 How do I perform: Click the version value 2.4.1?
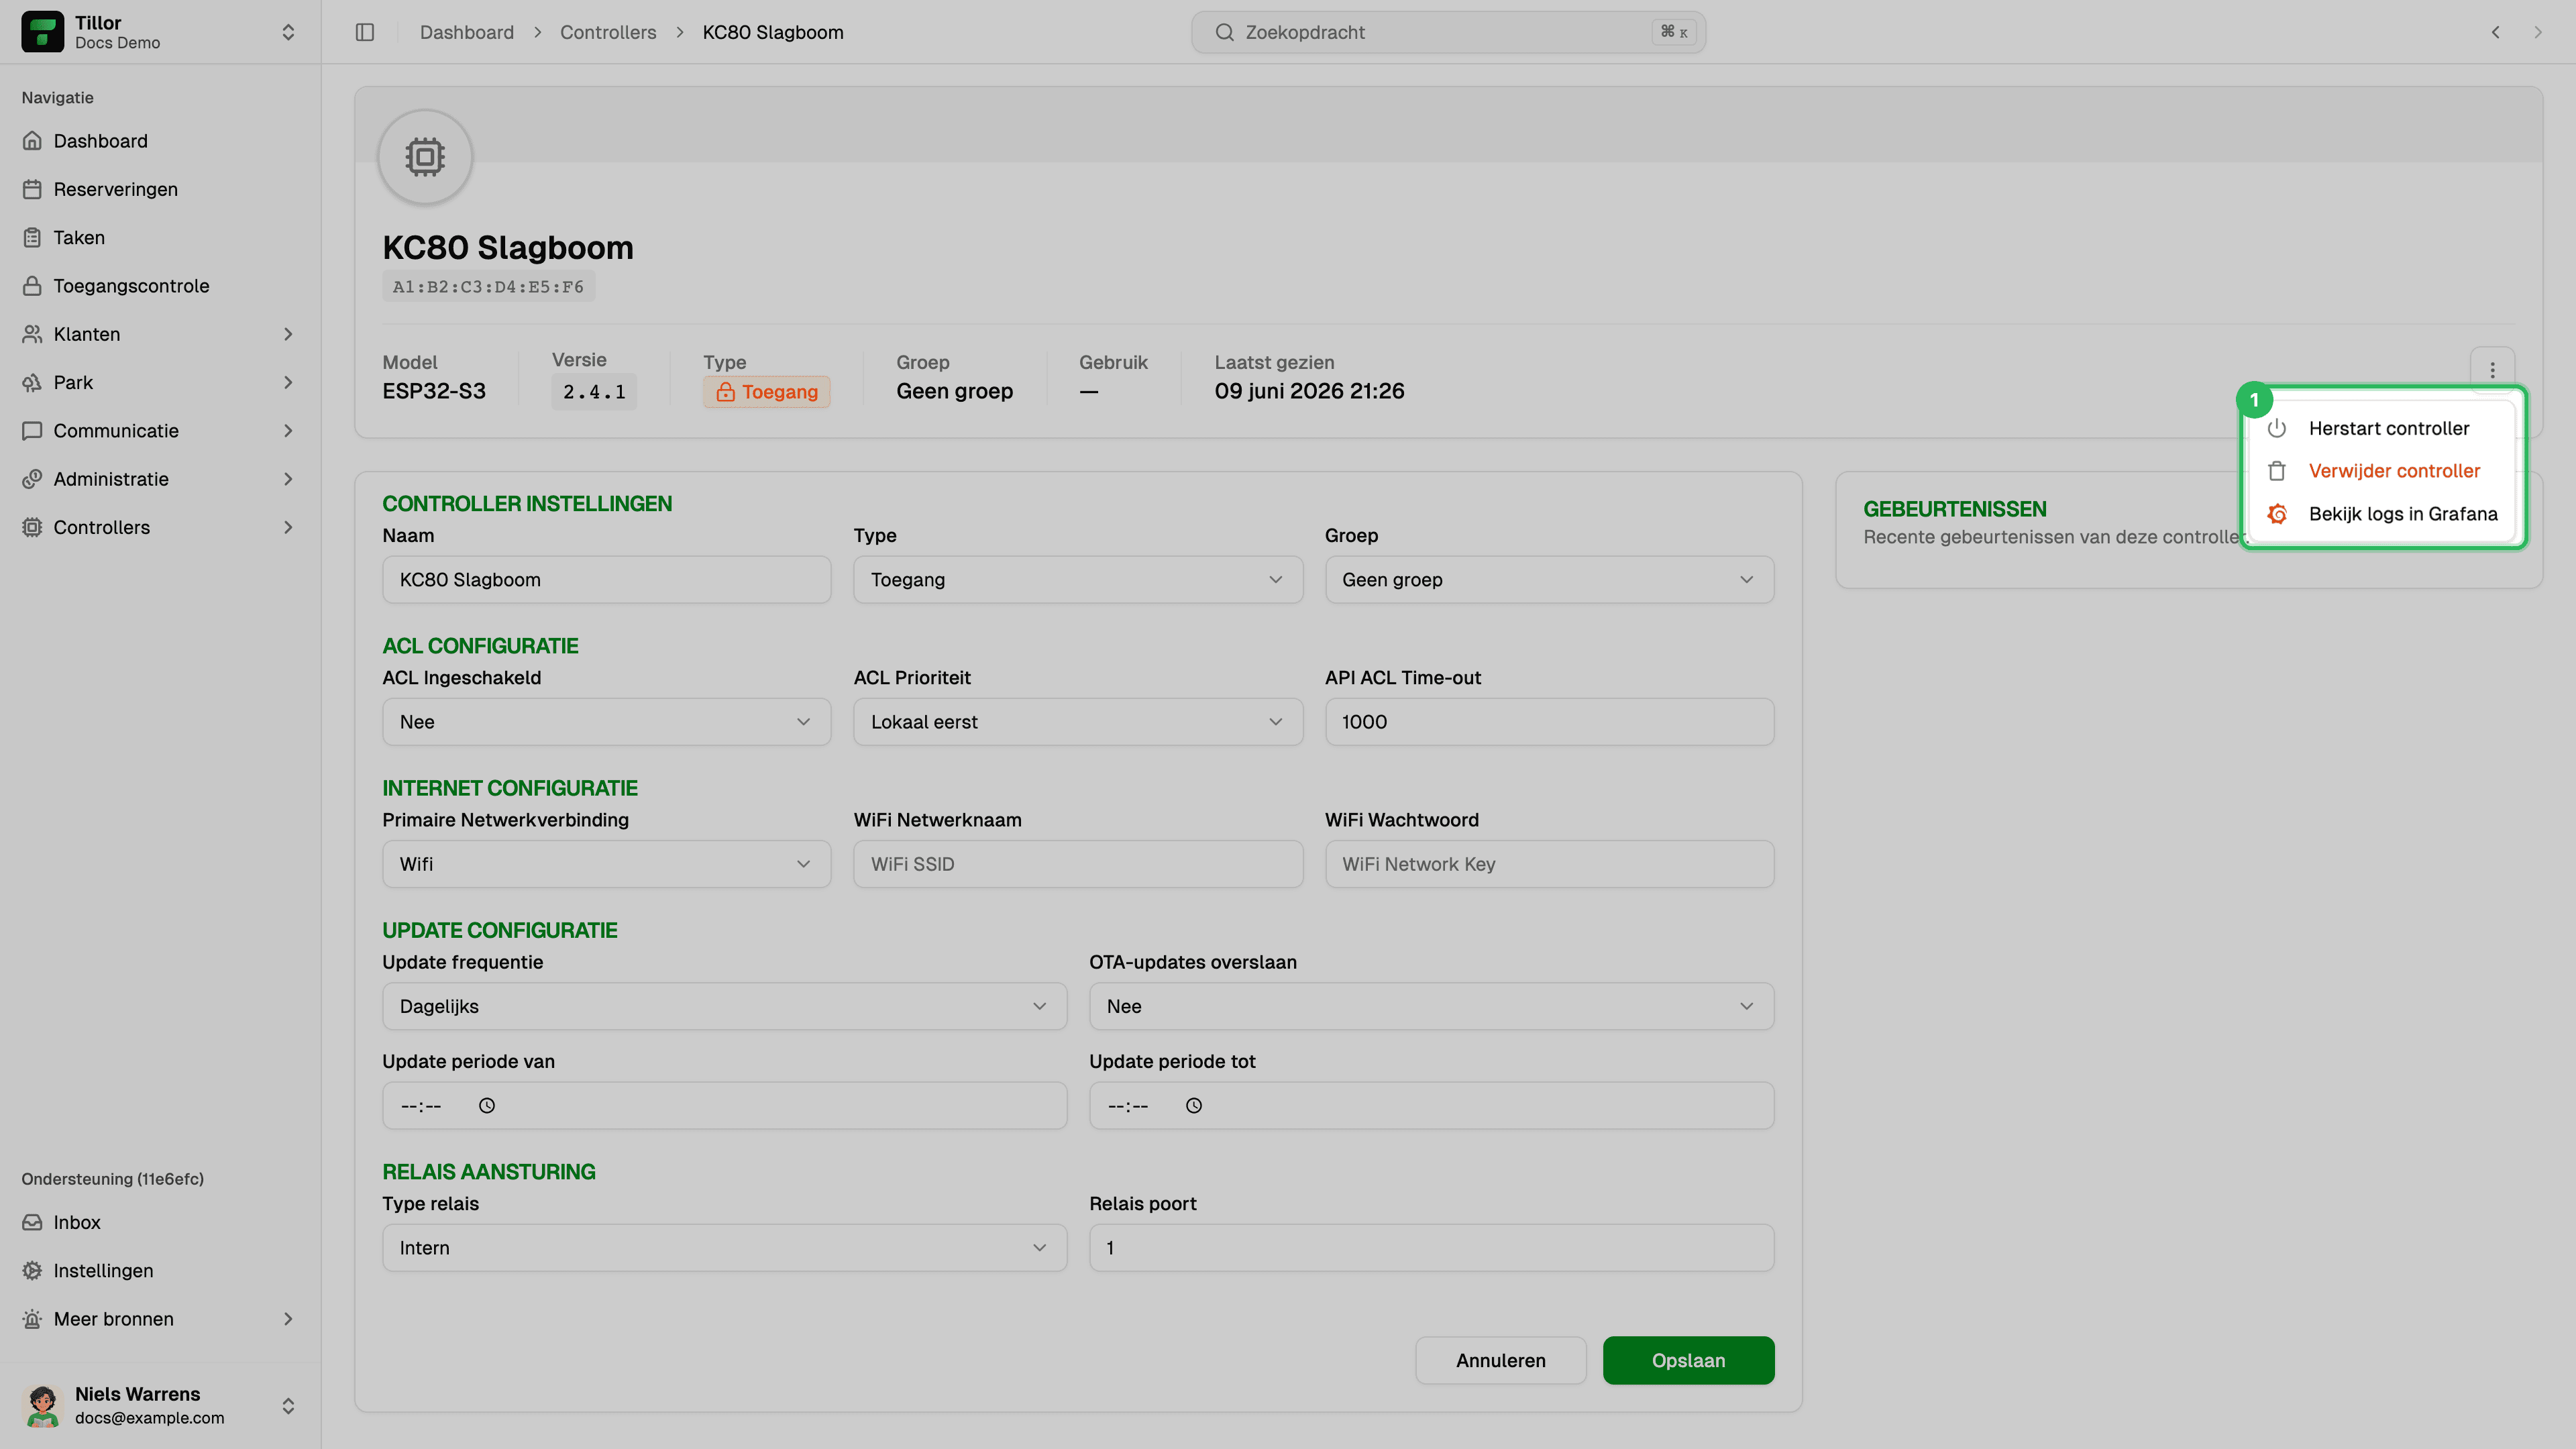coord(594,392)
